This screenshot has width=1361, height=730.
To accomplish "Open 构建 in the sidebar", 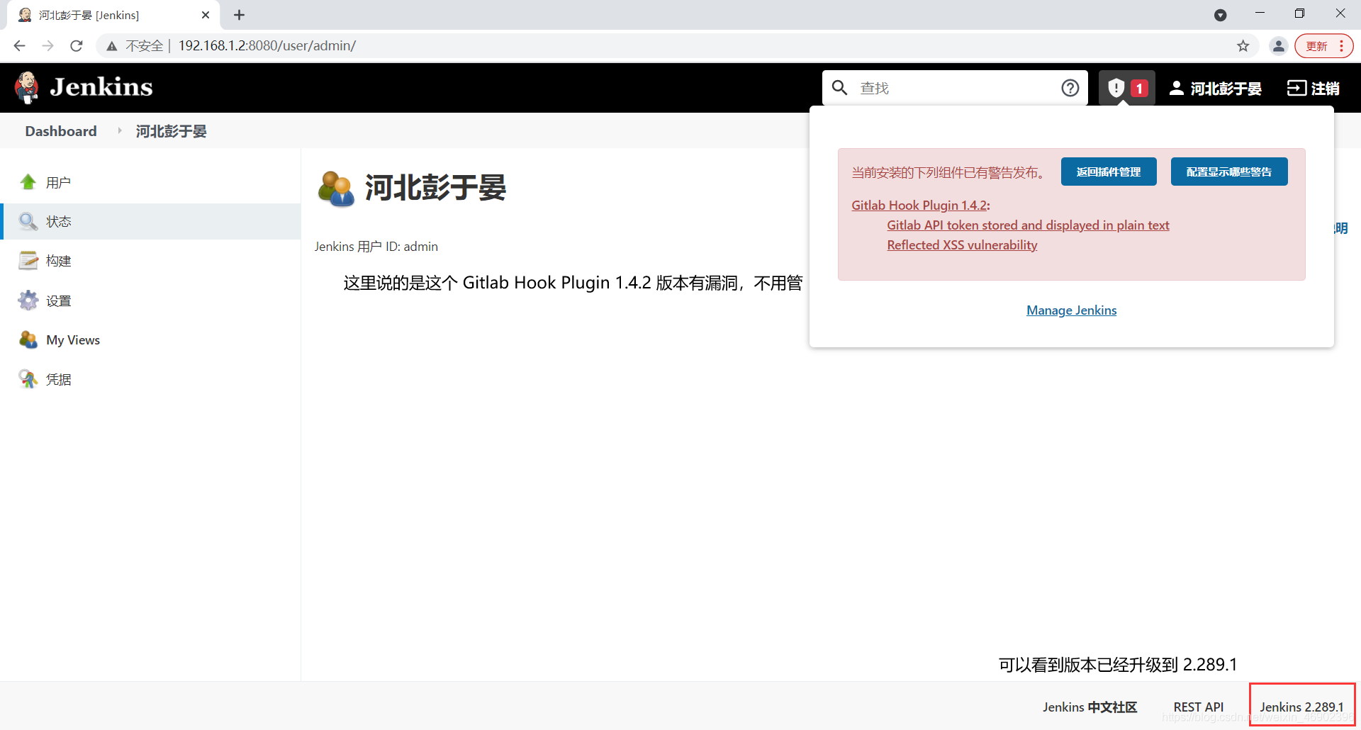I will pos(59,261).
